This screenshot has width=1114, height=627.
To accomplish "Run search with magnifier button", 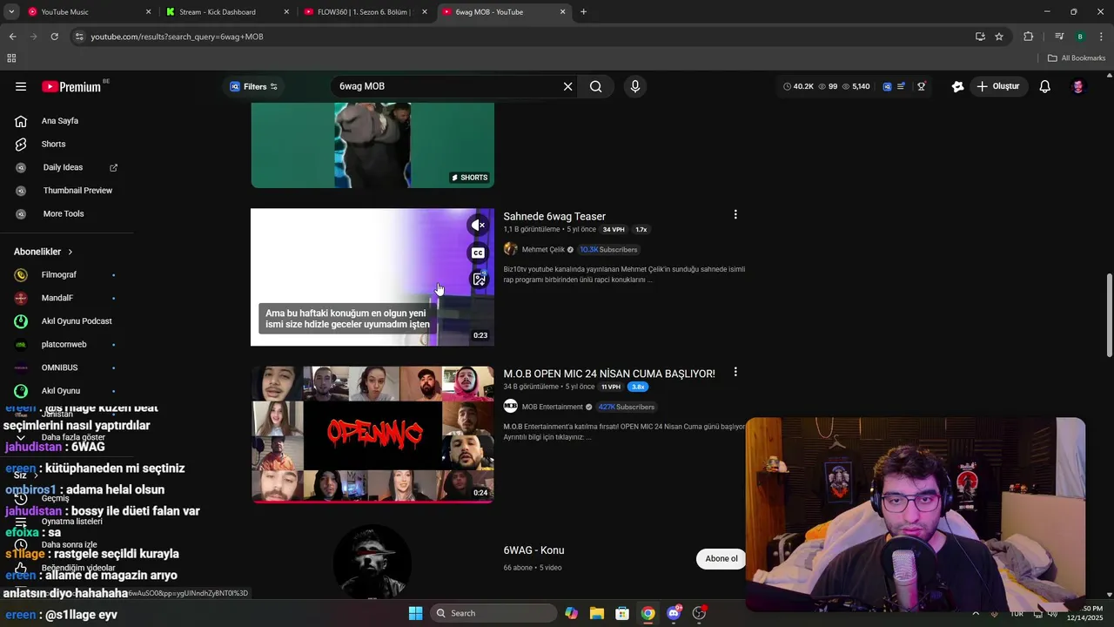I will tap(596, 86).
